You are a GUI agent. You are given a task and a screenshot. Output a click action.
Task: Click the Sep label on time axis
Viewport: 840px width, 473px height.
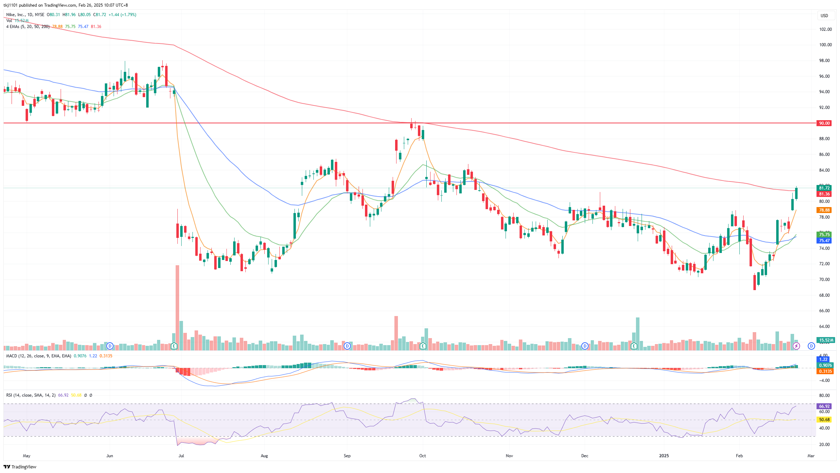click(347, 456)
